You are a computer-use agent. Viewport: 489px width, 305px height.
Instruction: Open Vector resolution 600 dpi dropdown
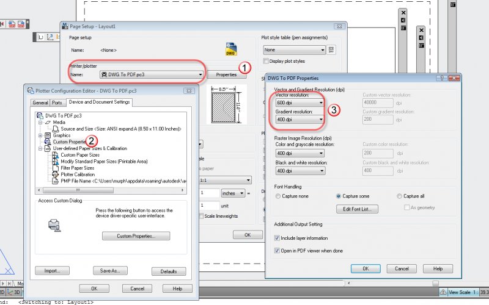[300, 102]
